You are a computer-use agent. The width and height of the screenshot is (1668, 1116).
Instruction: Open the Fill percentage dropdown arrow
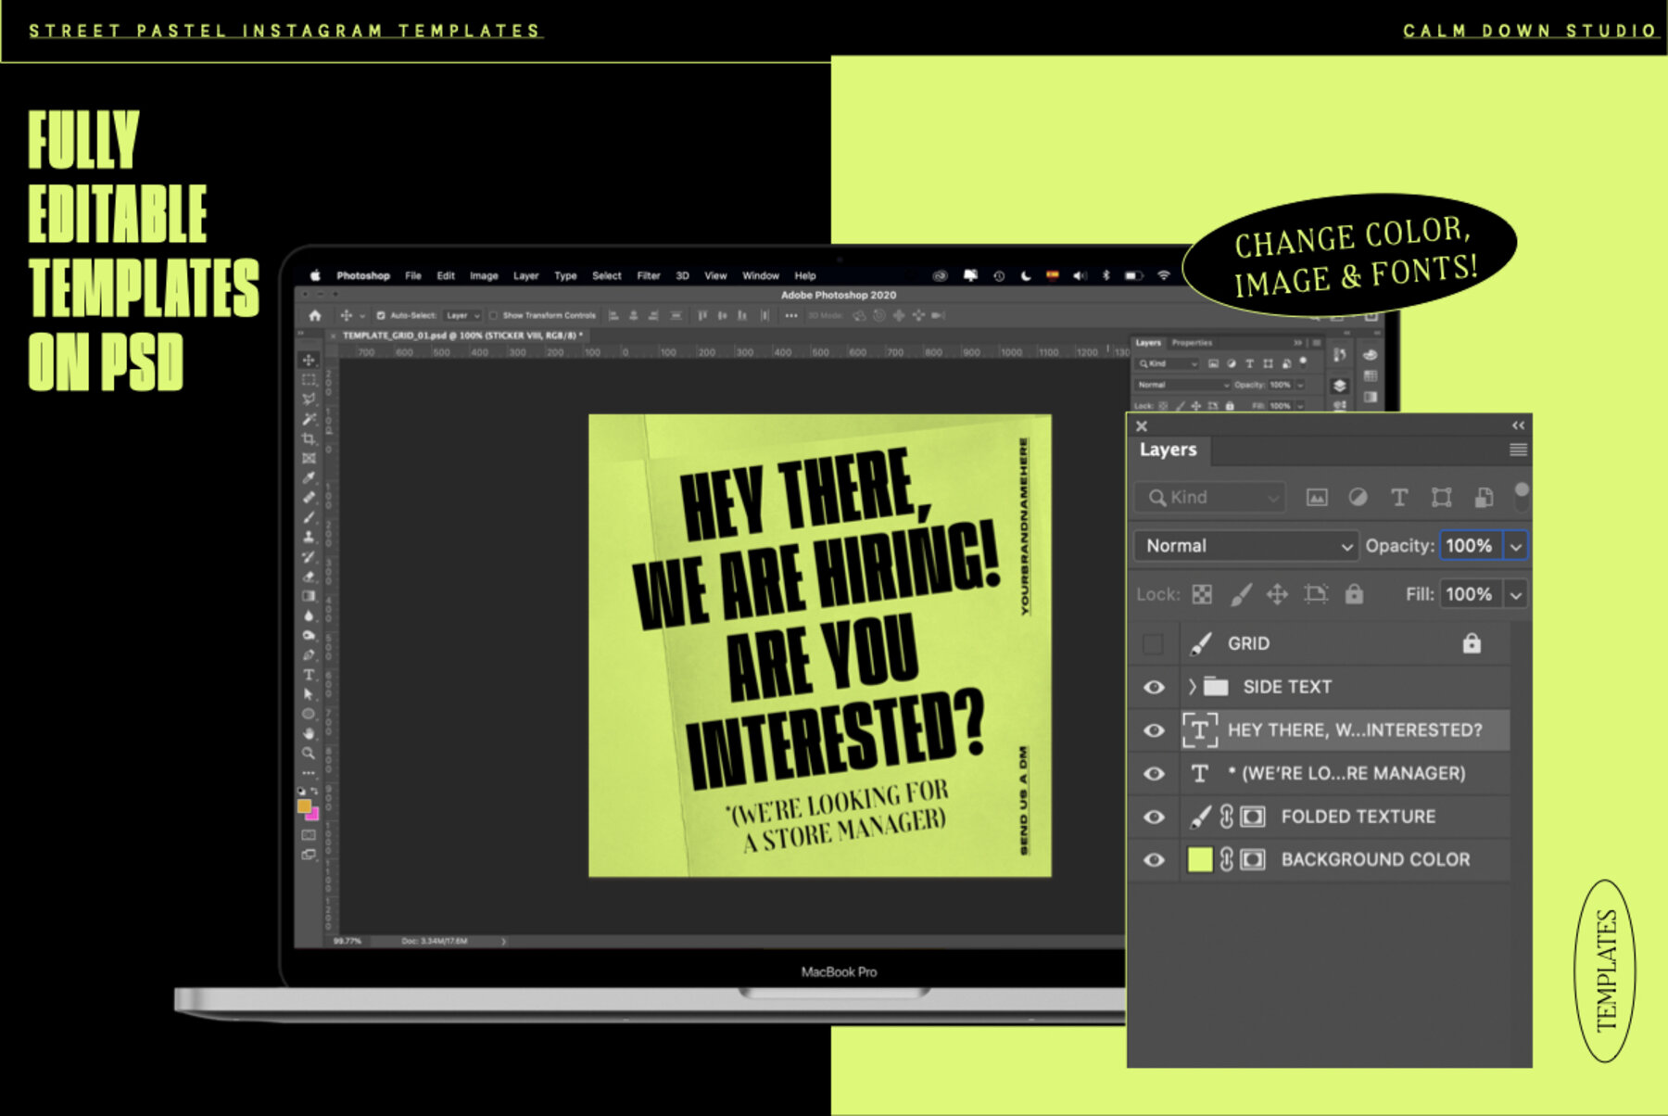pyautogui.click(x=1516, y=595)
